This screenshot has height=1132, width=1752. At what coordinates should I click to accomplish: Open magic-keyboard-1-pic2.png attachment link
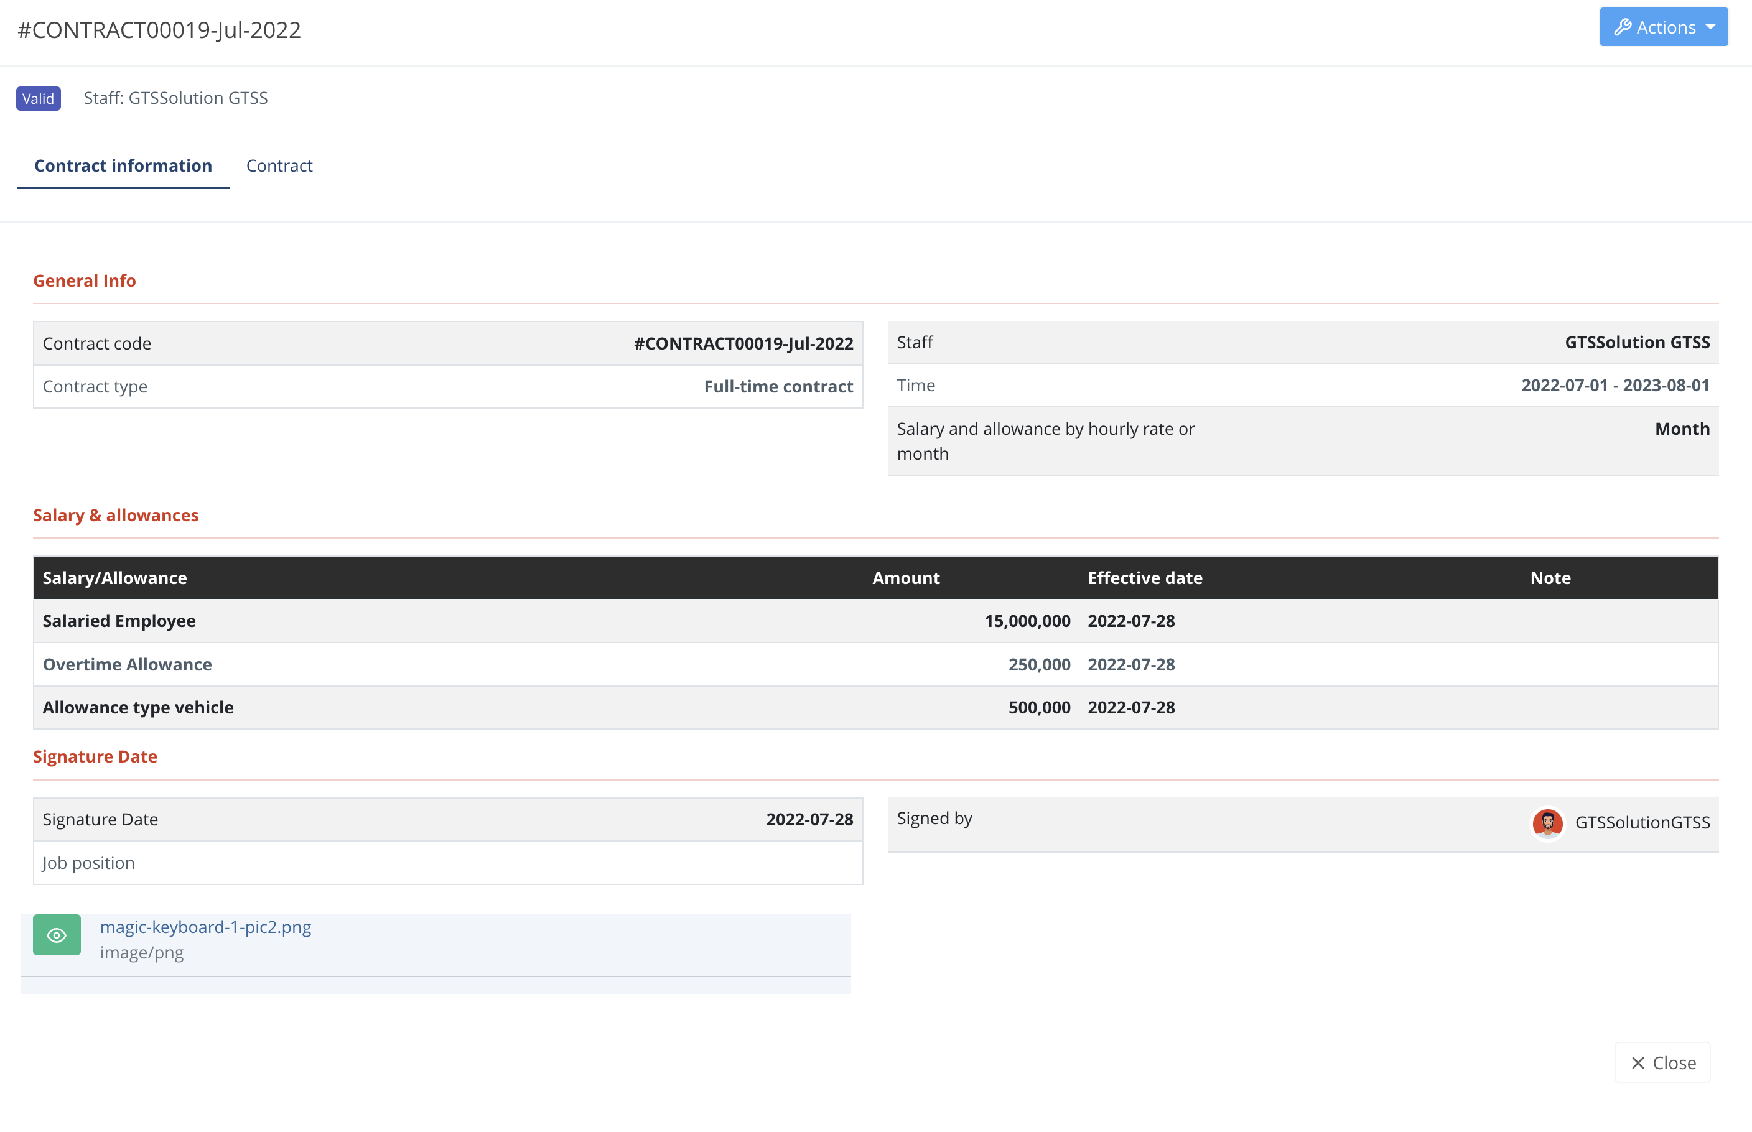point(205,927)
